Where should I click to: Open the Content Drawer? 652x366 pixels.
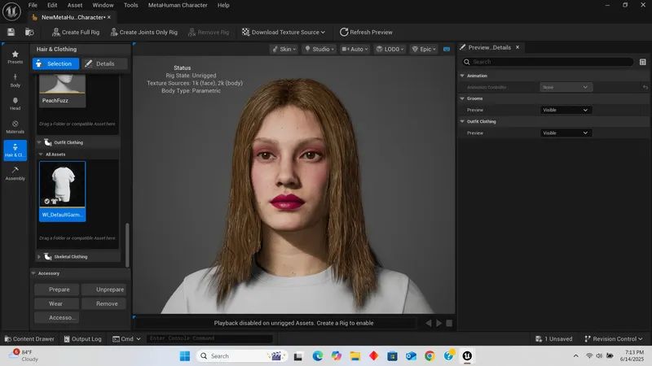29,339
